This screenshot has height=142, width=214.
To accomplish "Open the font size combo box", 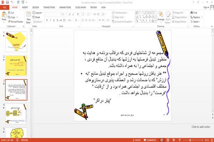I will pos(65,14).
